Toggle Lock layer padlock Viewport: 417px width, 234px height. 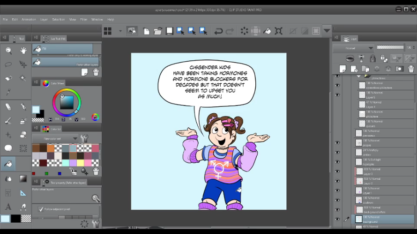pos(372,58)
